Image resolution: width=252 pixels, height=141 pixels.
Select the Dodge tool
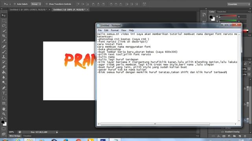(4, 83)
